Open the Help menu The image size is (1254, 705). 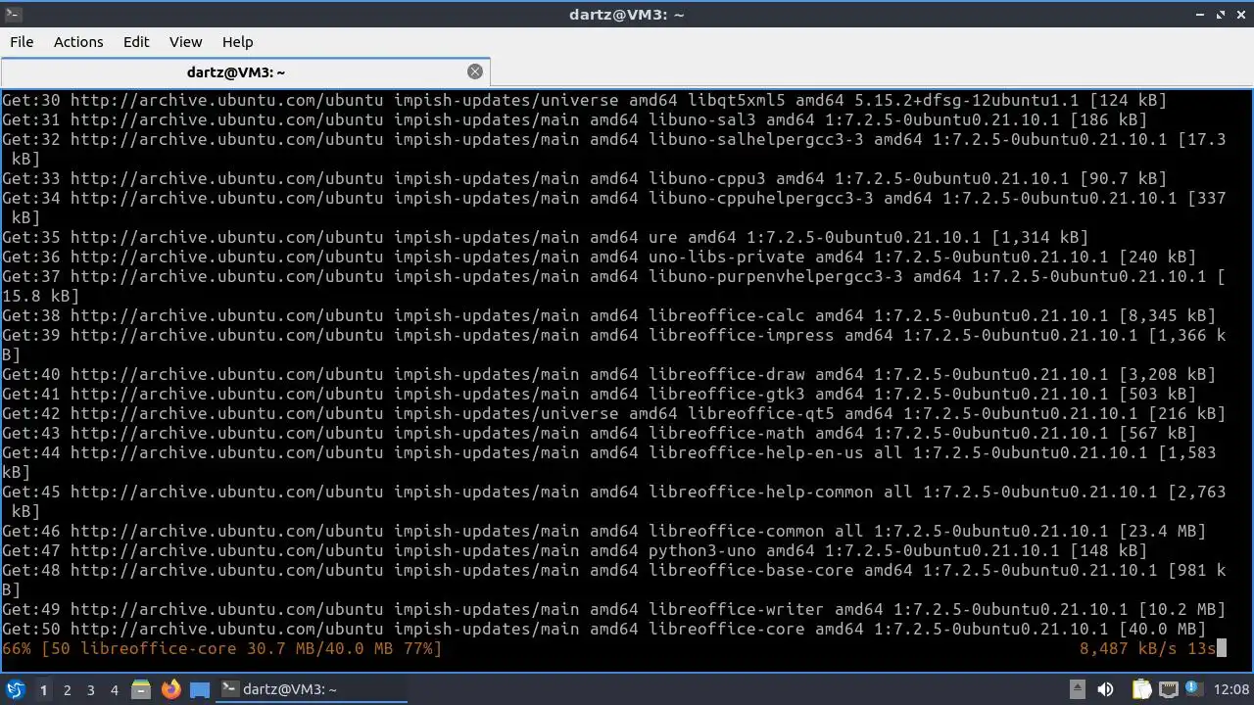click(237, 42)
